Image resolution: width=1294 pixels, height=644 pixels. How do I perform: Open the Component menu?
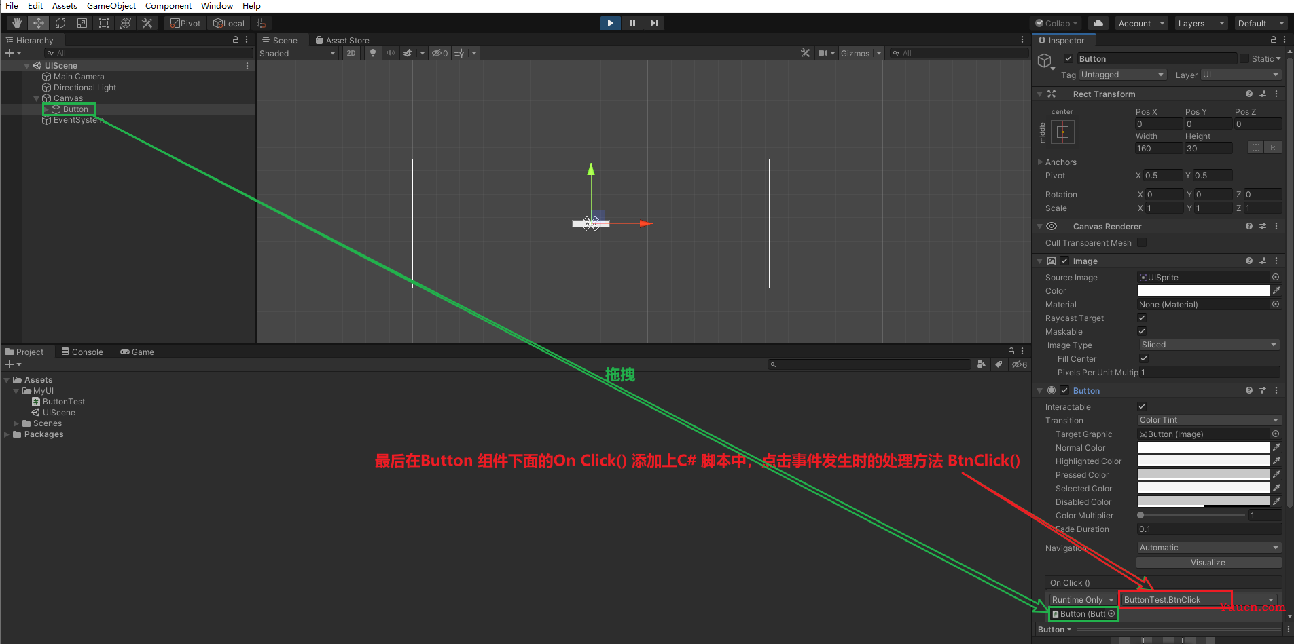coord(168,5)
